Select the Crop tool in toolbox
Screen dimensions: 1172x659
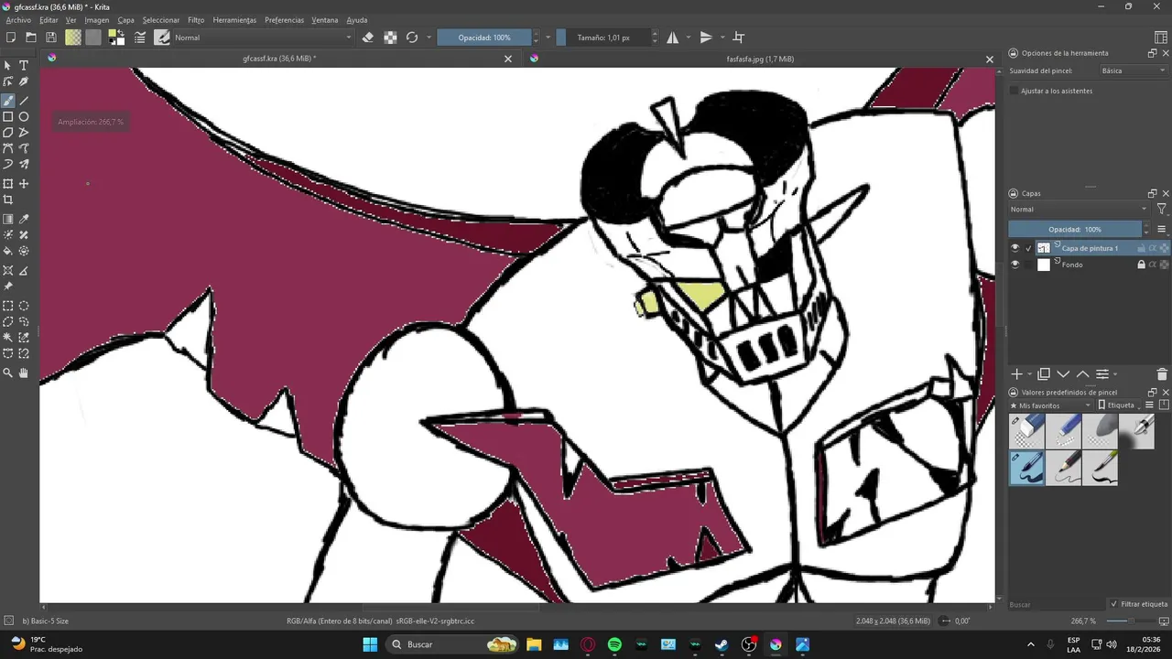[8, 200]
